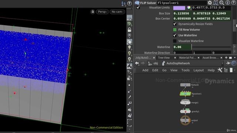This screenshot has width=237, height=133.
Task: Open parameter pane help question mark
Action: pyautogui.click(x=234, y=3)
